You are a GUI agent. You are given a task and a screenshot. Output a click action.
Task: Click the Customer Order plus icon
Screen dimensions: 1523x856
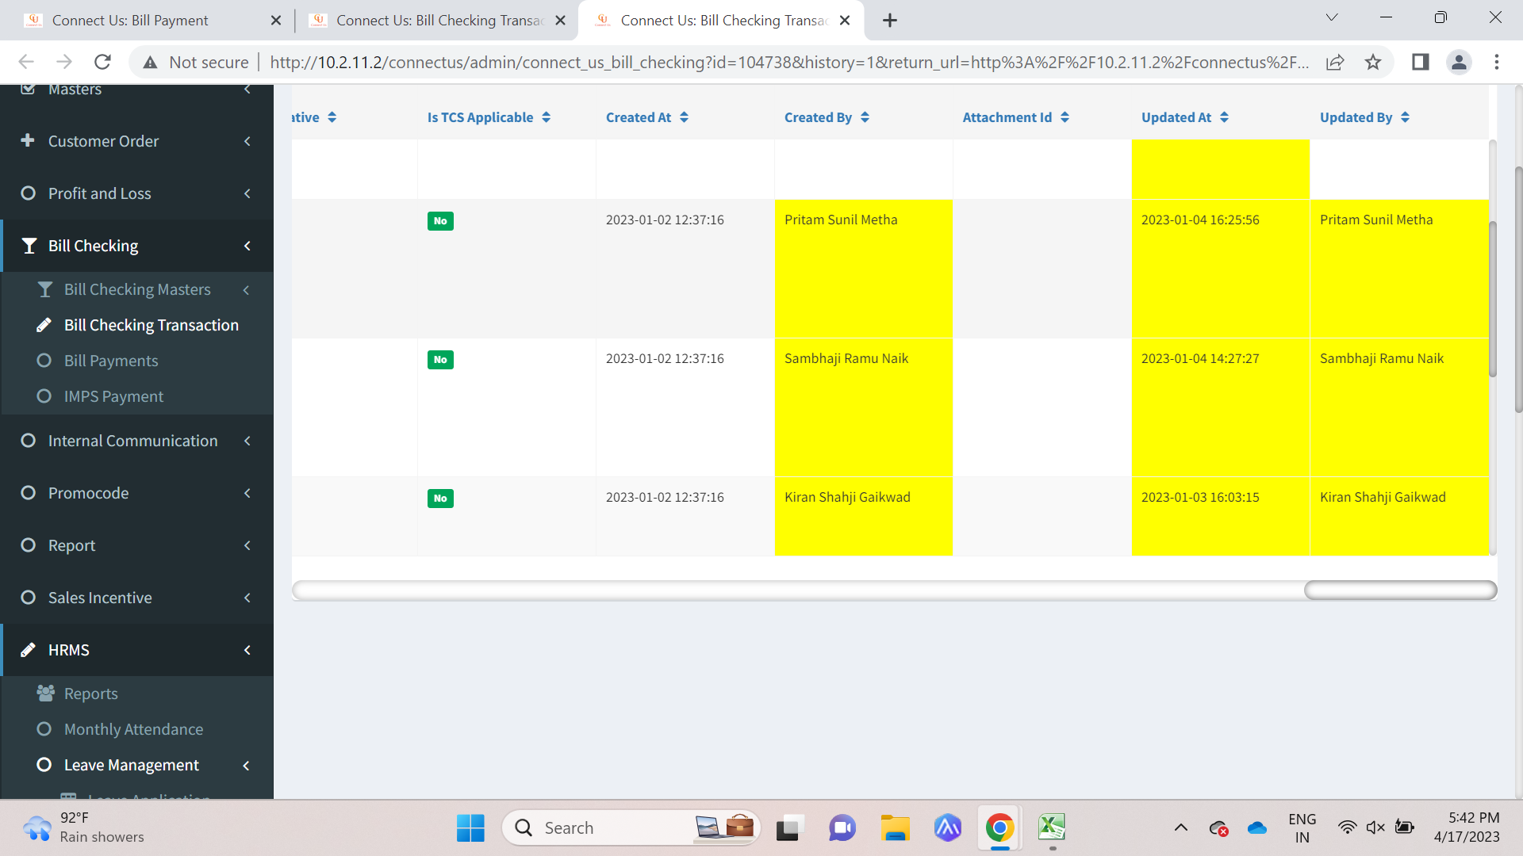(28, 140)
